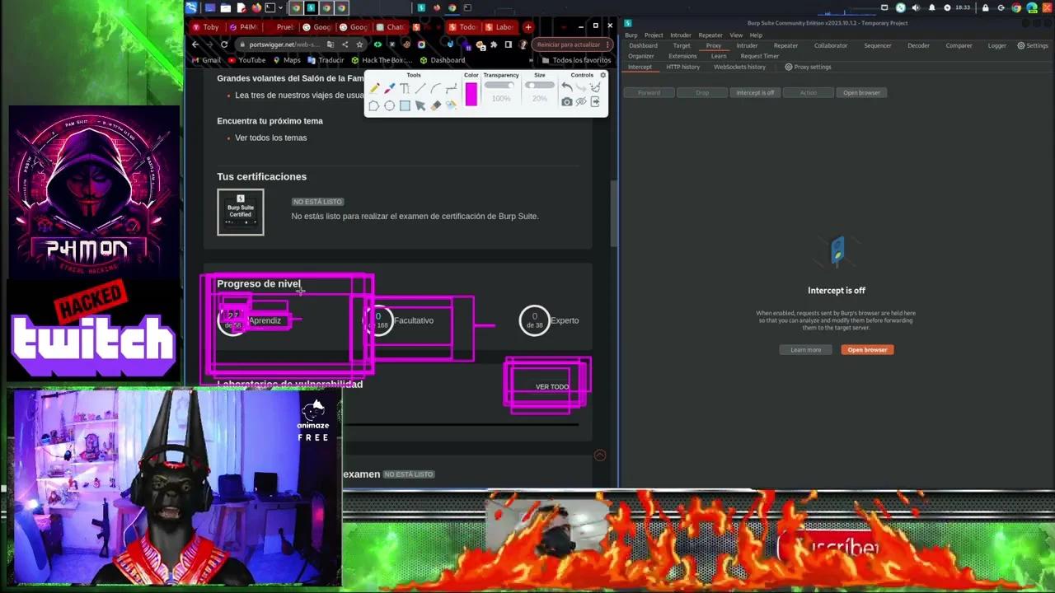
Task: Select the ellipse shape tool
Action: tap(389, 105)
